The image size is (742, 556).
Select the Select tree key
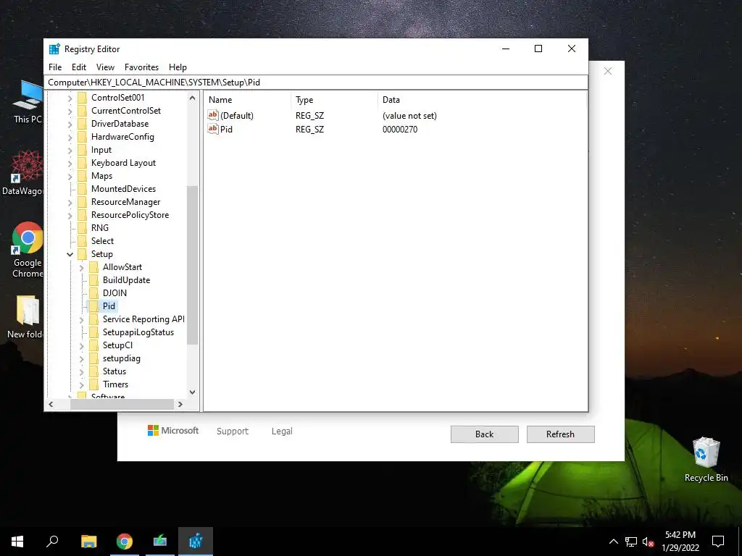[x=102, y=241]
